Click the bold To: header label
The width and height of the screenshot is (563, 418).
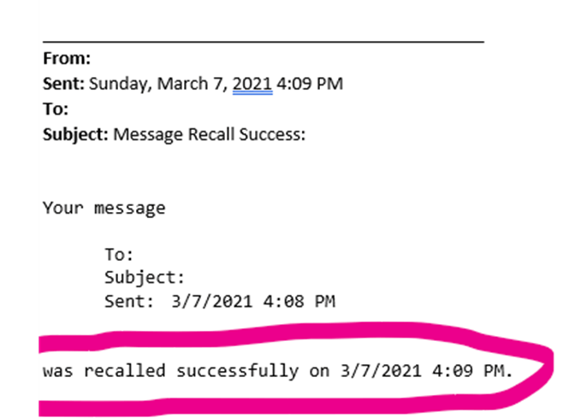56,109
